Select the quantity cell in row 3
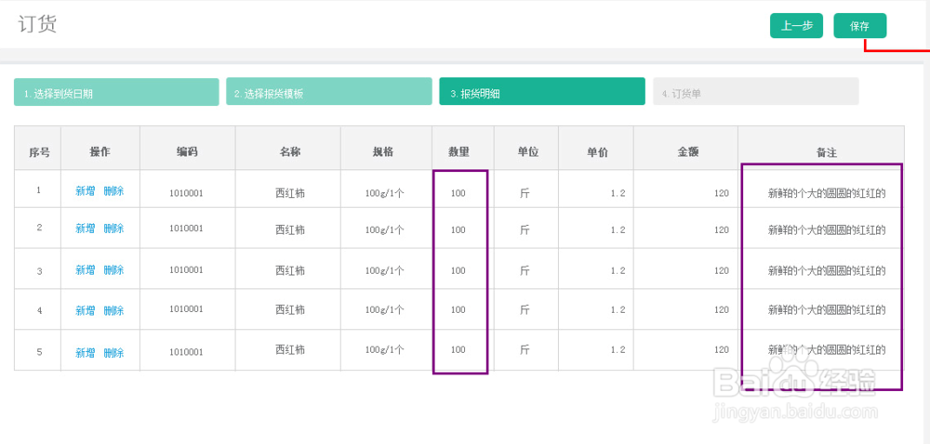Viewport: 930px width, 444px height. pos(458,271)
